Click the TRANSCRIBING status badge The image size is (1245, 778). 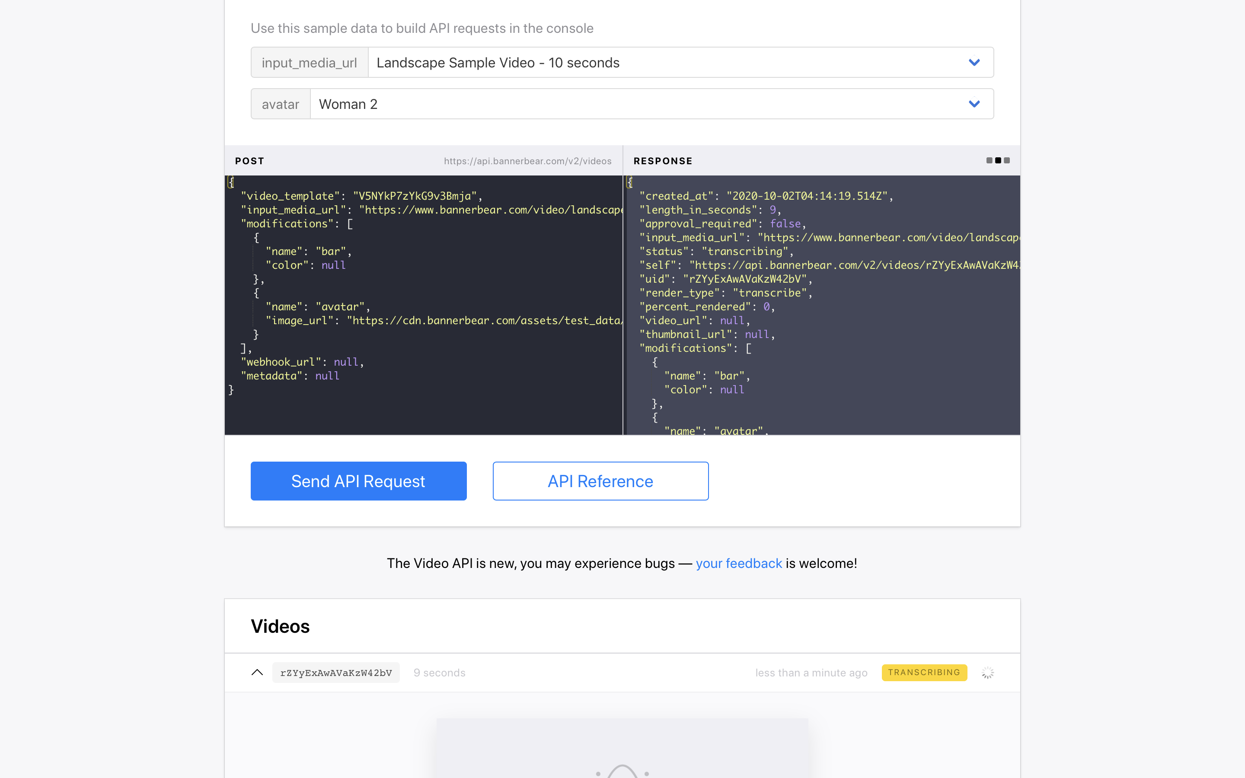point(924,673)
